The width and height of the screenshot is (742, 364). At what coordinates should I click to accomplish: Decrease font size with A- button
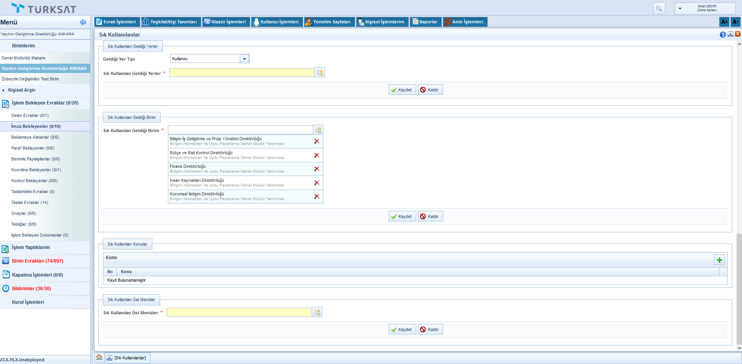click(735, 22)
